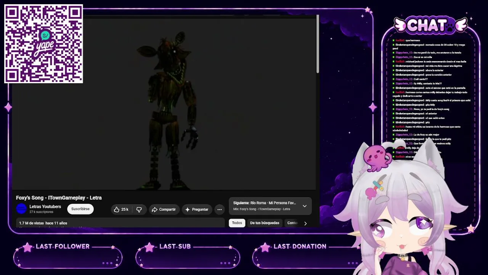Click the next arrow on the filter chips
This screenshot has height=275, width=488.
point(305,223)
